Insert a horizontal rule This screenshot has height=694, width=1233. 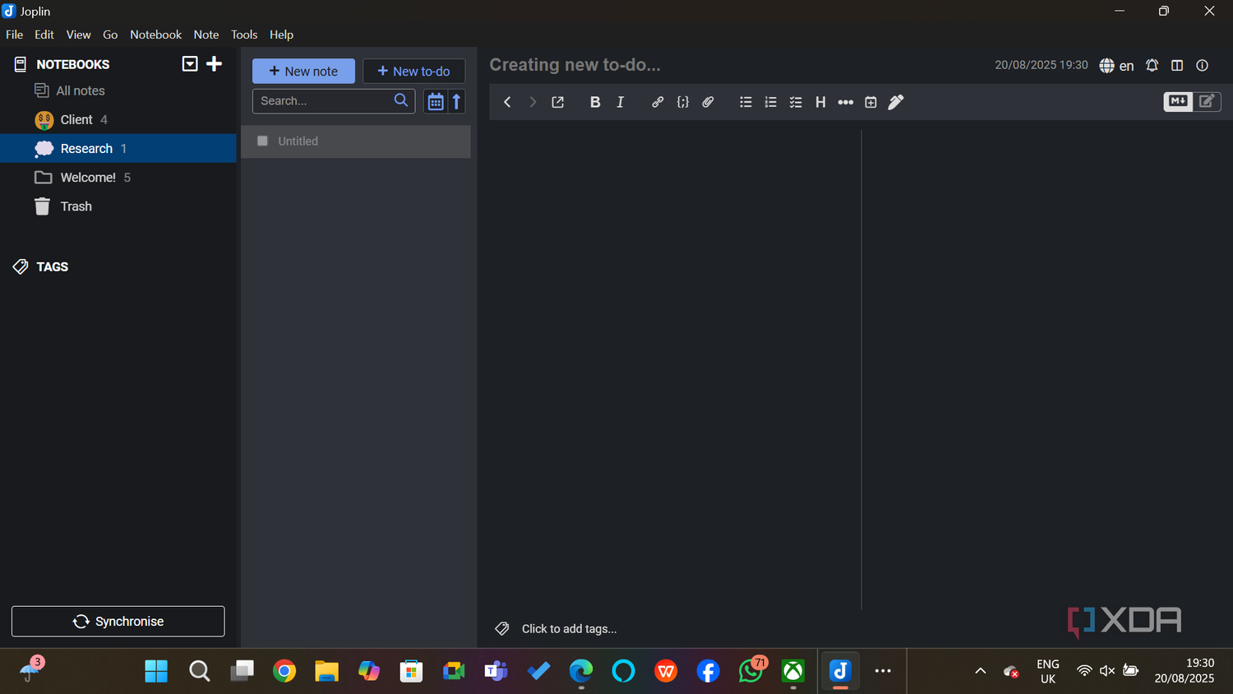(x=846, y=102)
